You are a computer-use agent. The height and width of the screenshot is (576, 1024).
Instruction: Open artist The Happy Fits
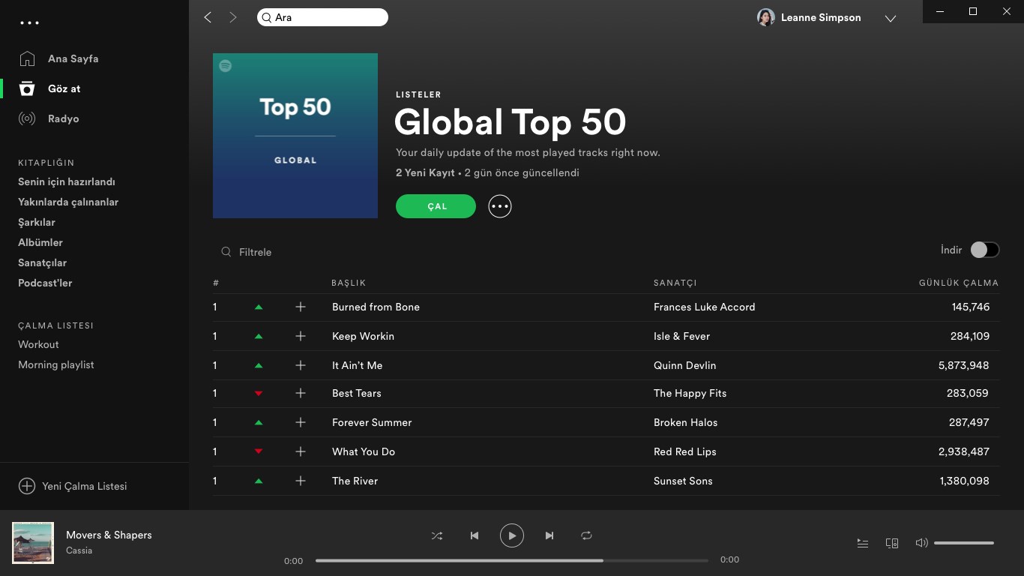[x=690, y=393]
